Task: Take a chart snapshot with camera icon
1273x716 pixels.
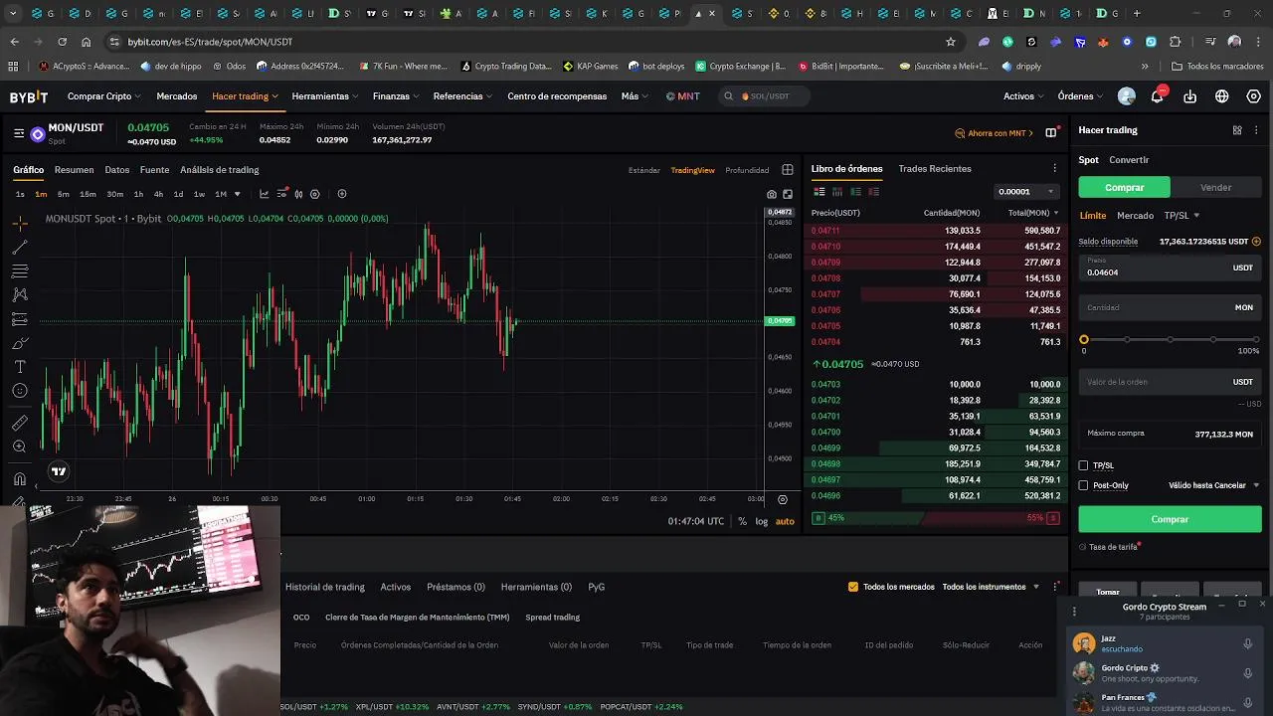Action: [772, 194]
